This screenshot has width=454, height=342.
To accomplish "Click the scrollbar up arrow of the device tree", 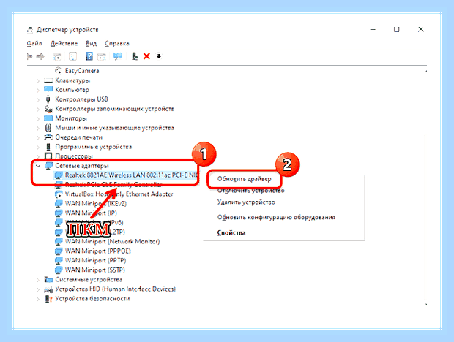I will (427, 70).
